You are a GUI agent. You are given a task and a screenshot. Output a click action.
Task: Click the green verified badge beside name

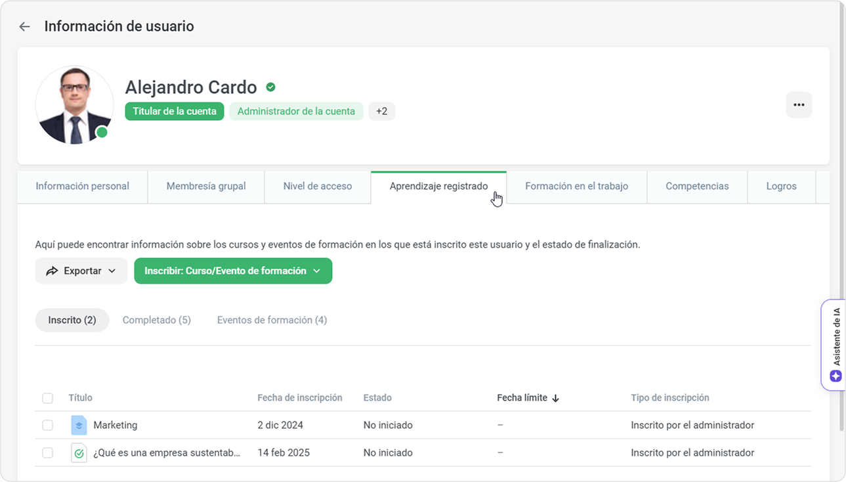point(270,87)
